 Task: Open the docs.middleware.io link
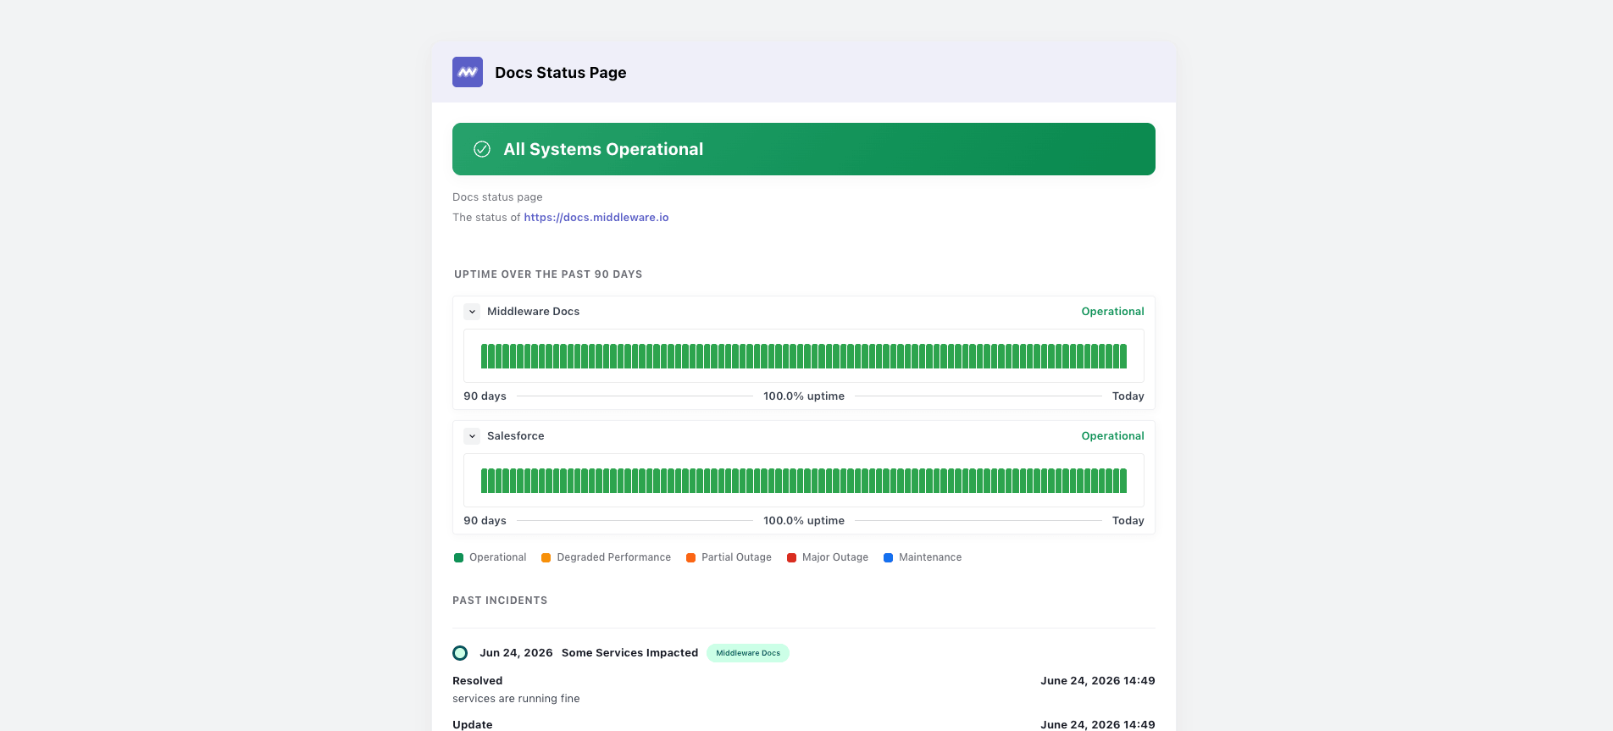click(x=596, y=218)
